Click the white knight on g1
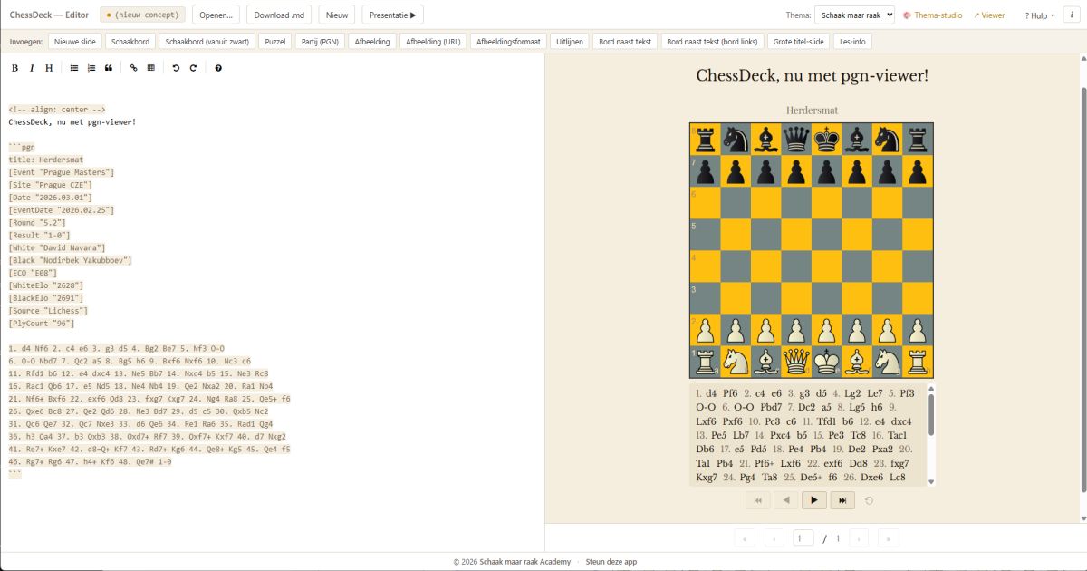 click(x=888, y=362)
